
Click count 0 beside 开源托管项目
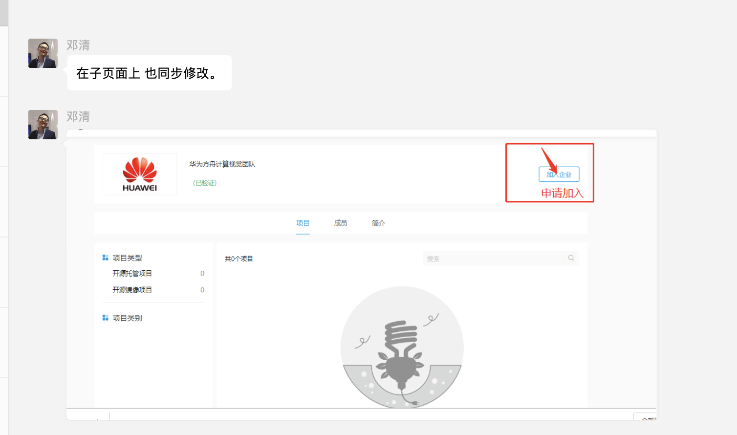[202, 273]
